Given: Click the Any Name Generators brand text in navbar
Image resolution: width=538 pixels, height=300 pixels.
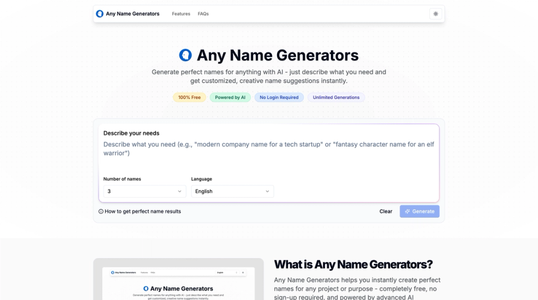Looking at the screenshot, I should tap(132, 14).
